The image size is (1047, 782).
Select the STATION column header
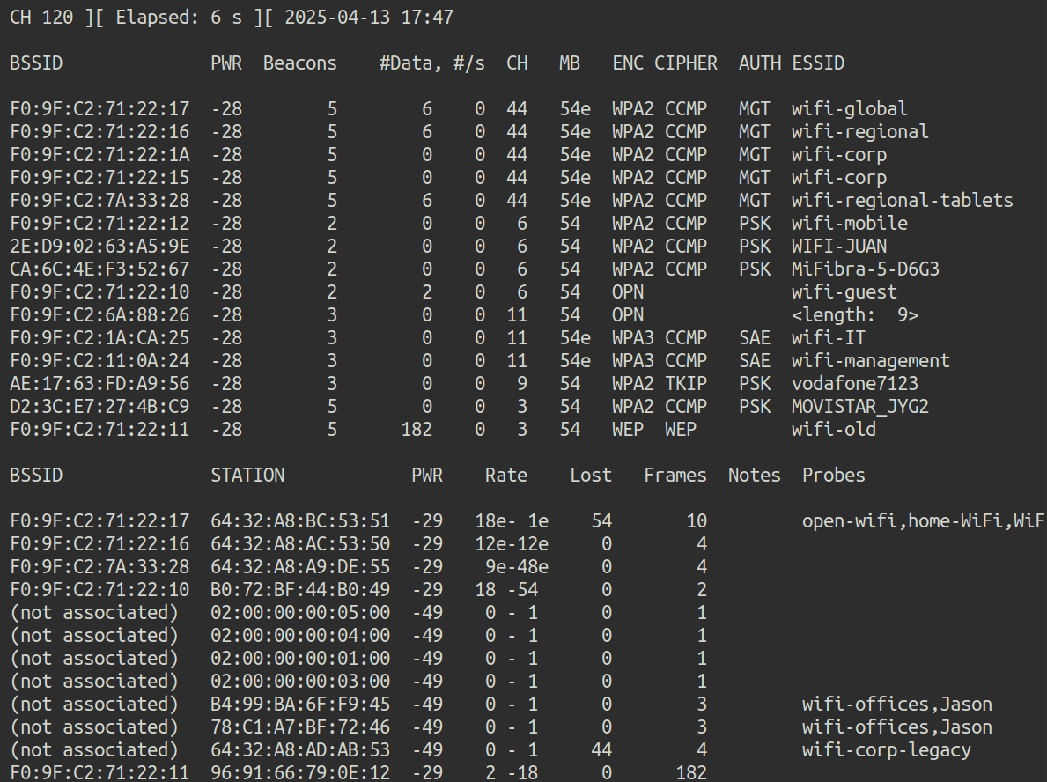247,476
